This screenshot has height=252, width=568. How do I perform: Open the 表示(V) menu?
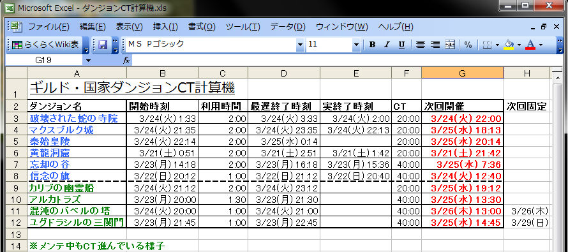pyautogui.click(x=130, y=27)
